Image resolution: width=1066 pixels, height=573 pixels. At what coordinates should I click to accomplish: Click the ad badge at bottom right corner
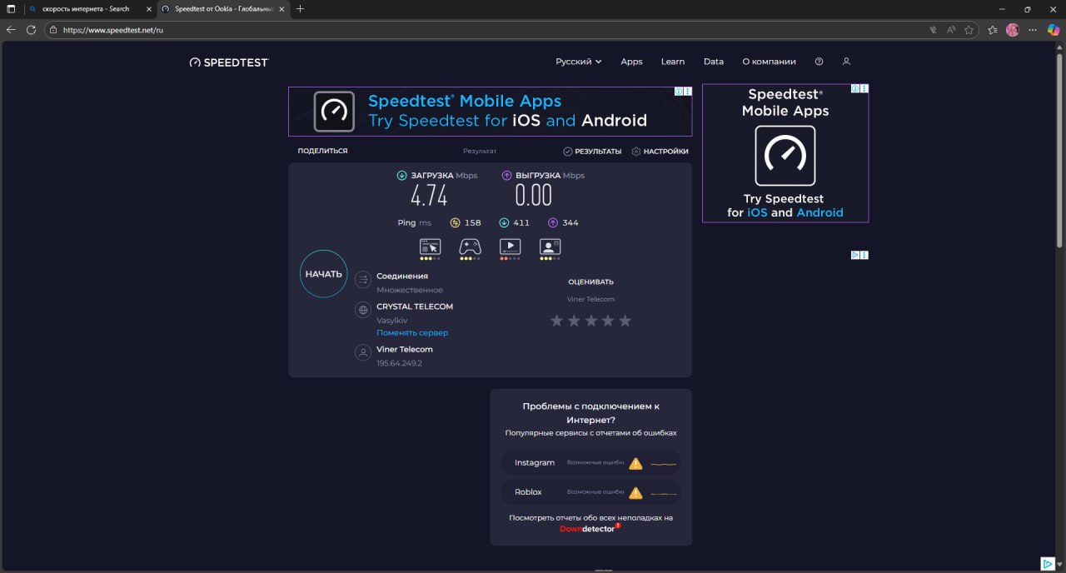(1049, 564)
